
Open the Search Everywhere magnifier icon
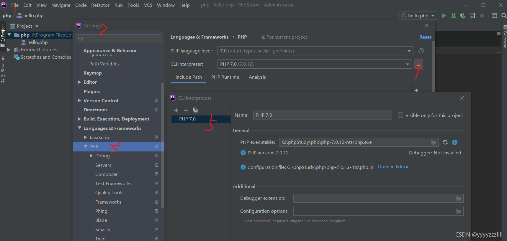click(504, 16)
